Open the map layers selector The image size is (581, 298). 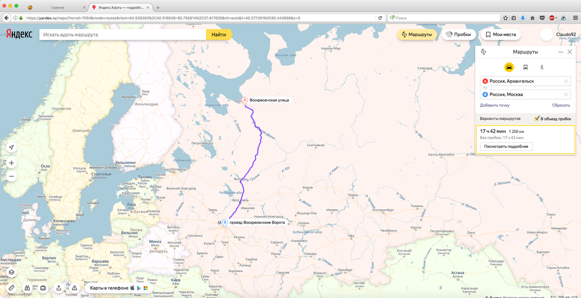tap(12, 272)
